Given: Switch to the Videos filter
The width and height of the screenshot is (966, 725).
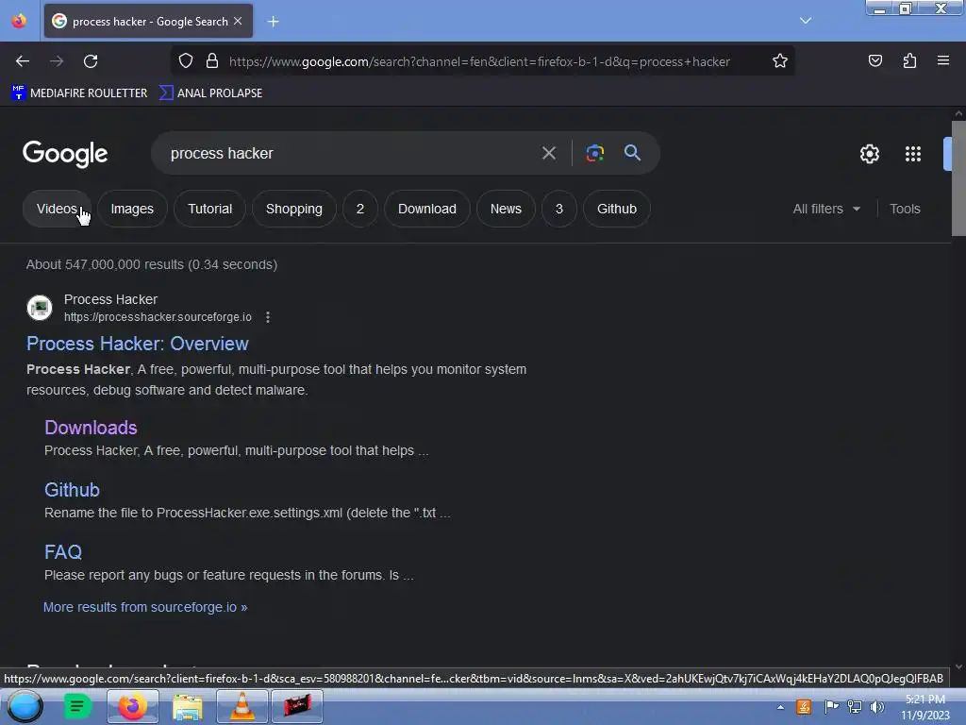Looking at the screenshot, I should (x=57, y=209).
